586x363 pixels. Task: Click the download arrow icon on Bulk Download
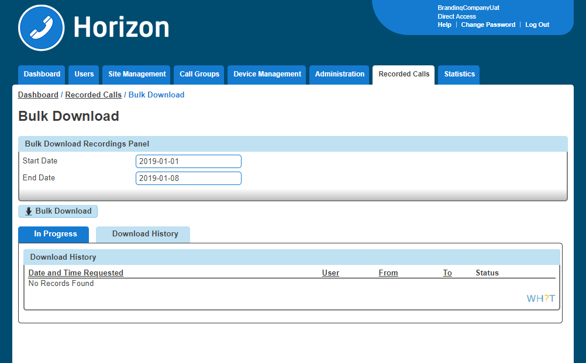pyautogui.click(x=29, y=211)
